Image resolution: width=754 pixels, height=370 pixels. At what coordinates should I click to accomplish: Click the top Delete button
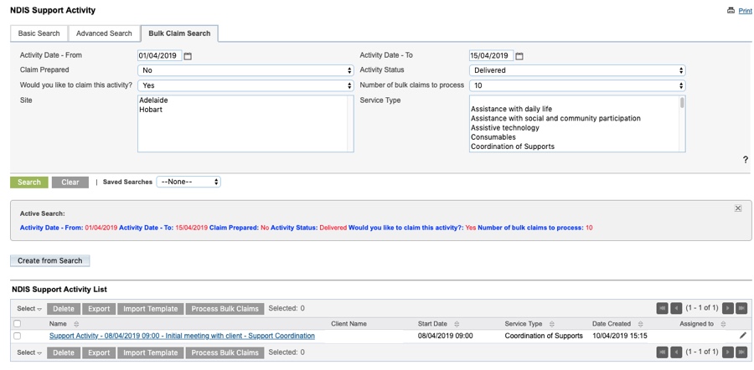pos(64,309)
